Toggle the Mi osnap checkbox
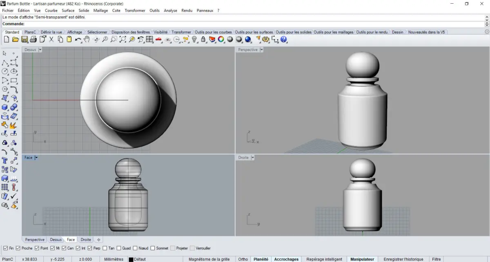Image resolution: width=490 pixels, height=262 pixels. 53,248
